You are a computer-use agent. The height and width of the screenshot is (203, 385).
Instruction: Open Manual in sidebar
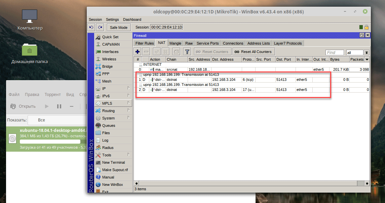(113, 177)
